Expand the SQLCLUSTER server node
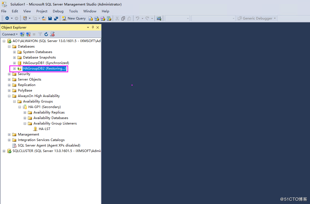 coord(4,151)
